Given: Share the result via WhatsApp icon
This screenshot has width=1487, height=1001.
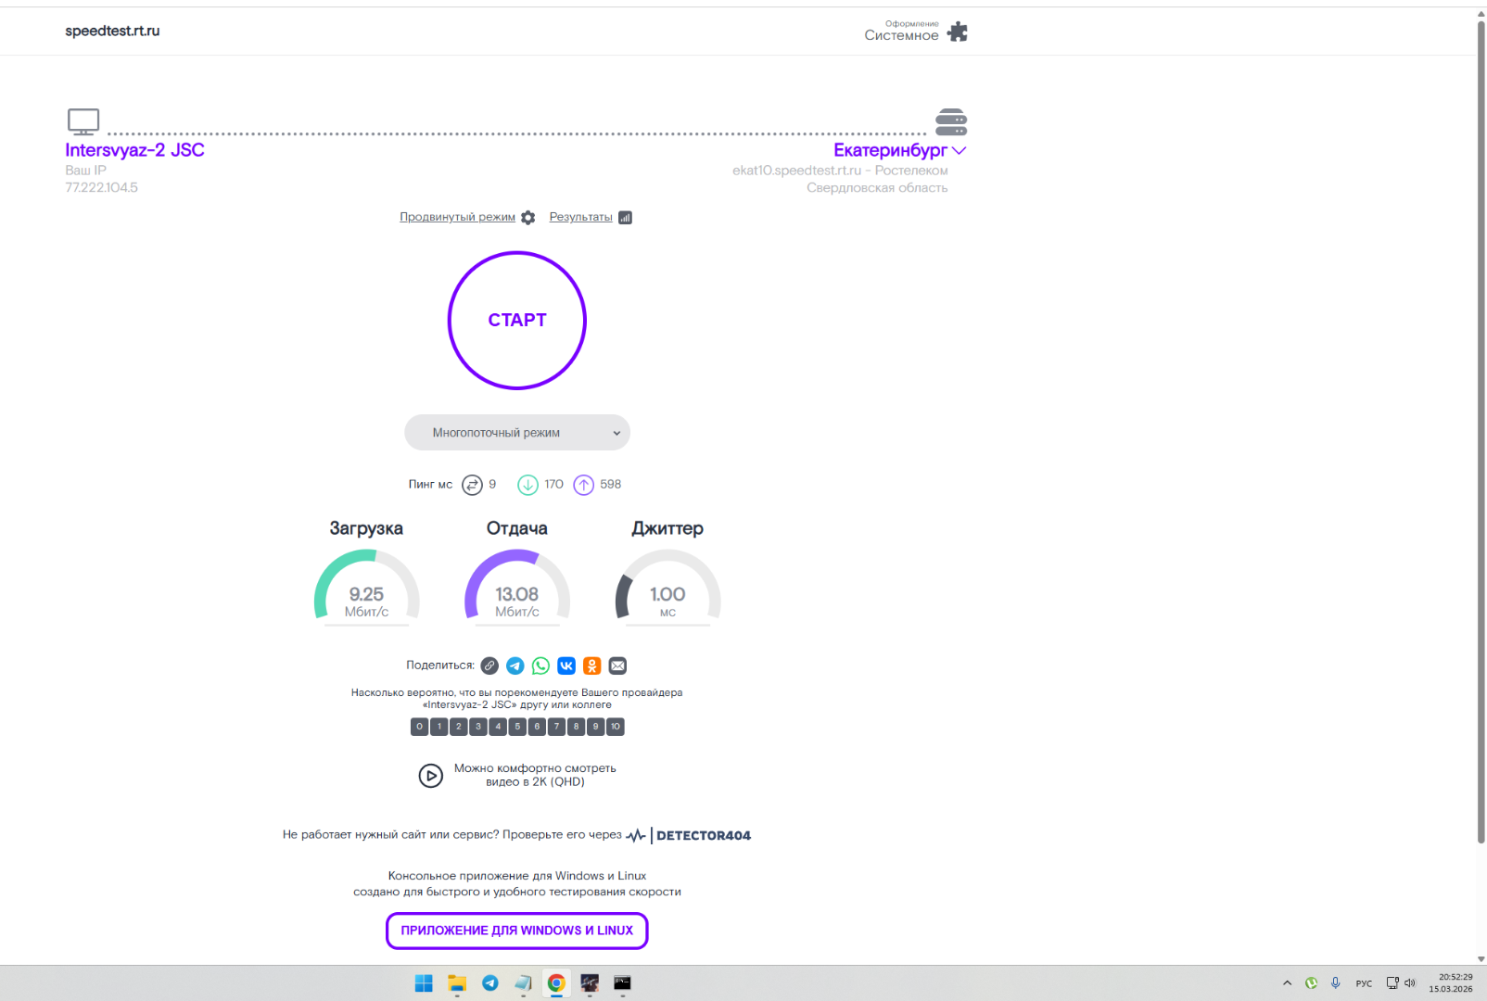Looking at the screenshot, I should pos(540,665).
